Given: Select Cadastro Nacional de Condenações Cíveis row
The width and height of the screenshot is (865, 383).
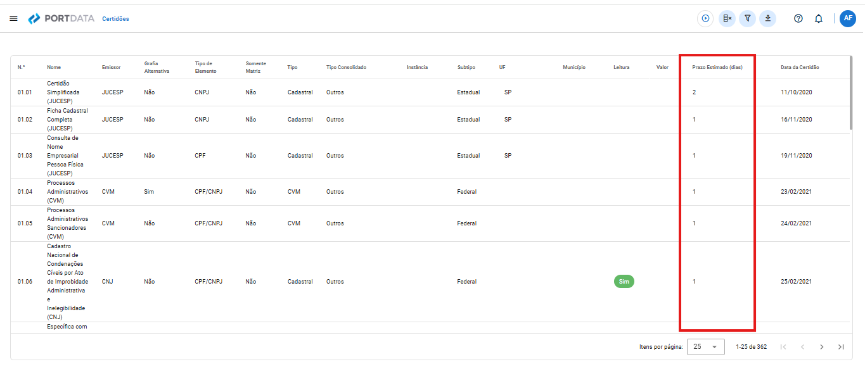Looking at the screenshot, I should pos(431,282).
